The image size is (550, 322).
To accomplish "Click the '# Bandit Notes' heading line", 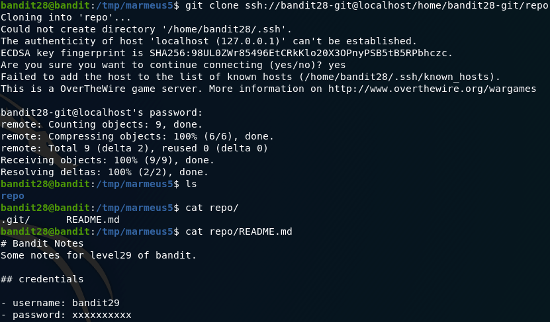I will click(x=42, y=243).
